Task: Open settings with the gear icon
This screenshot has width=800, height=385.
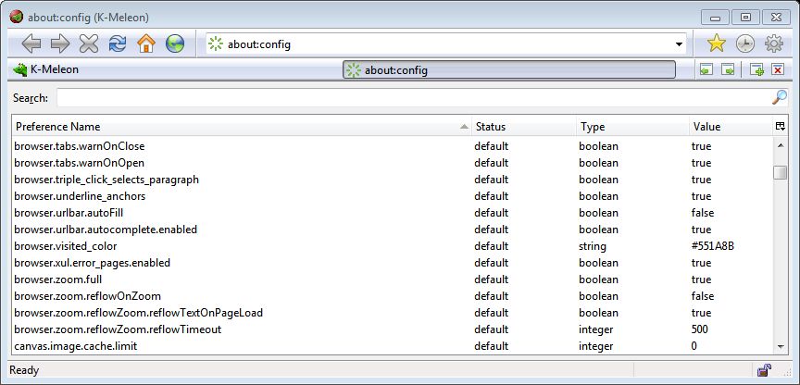Action: [773, 43]
